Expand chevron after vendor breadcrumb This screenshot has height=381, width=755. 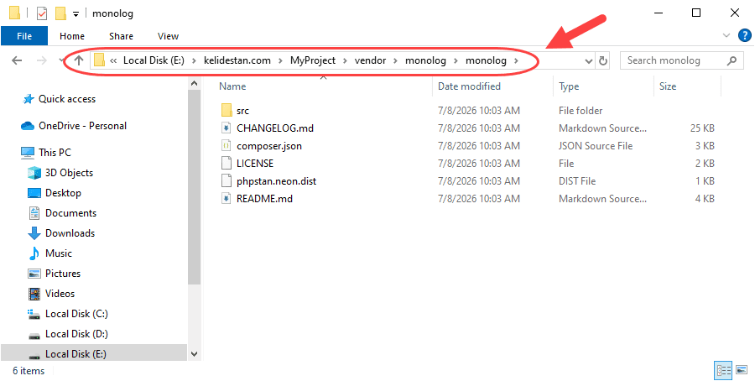point(396,60)
